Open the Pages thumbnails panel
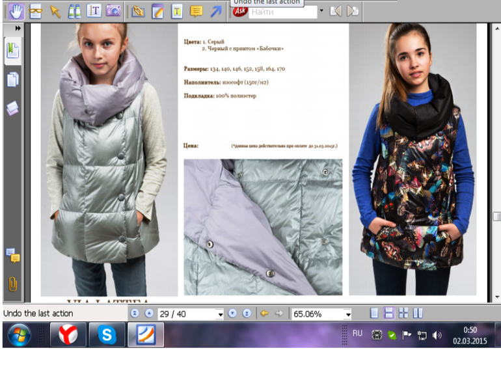Viewport: 501px width, 376px height. [x=12, y=79]
